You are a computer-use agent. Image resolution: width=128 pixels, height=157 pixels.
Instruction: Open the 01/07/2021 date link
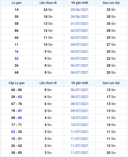(79, 24)
